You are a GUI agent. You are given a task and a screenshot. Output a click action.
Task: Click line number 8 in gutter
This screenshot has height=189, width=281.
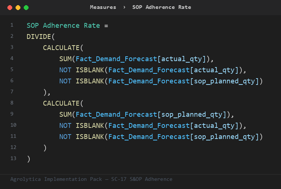point(12,103)
